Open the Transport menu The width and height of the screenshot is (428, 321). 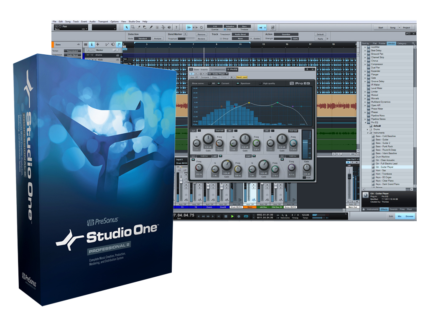click(103, 21)
